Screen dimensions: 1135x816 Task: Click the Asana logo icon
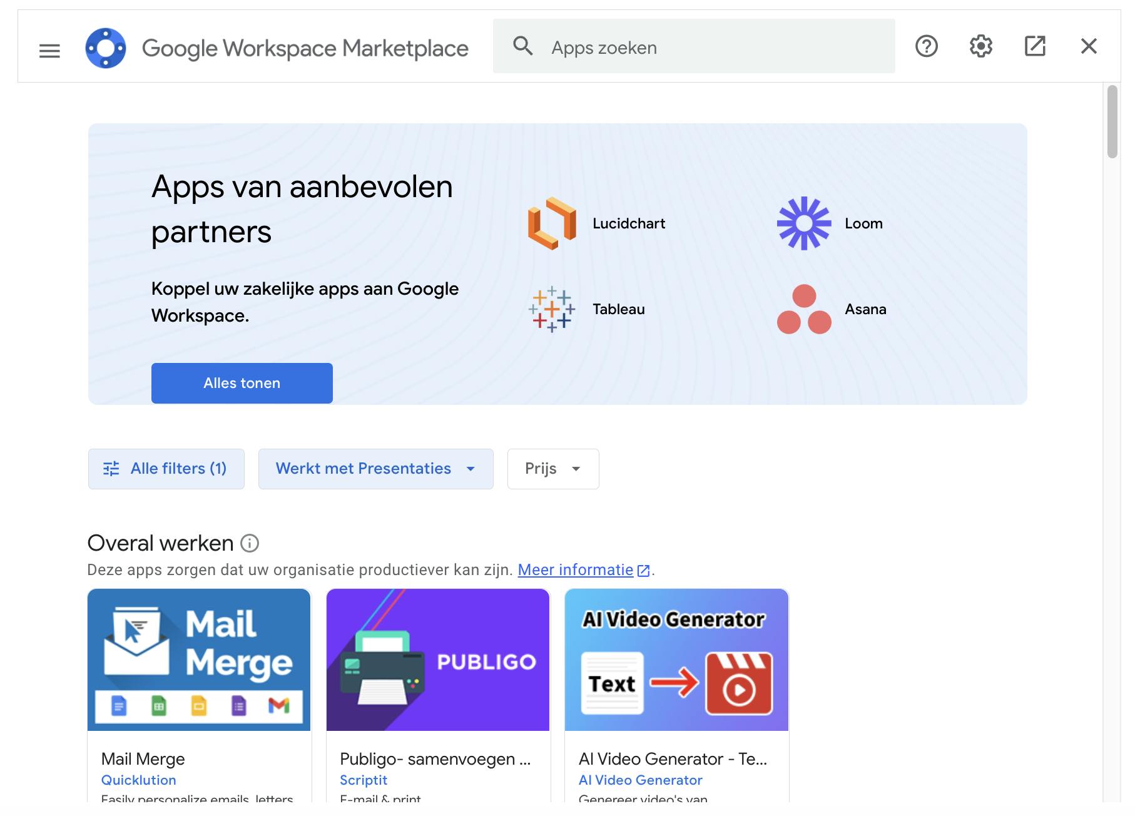point(804,309)
